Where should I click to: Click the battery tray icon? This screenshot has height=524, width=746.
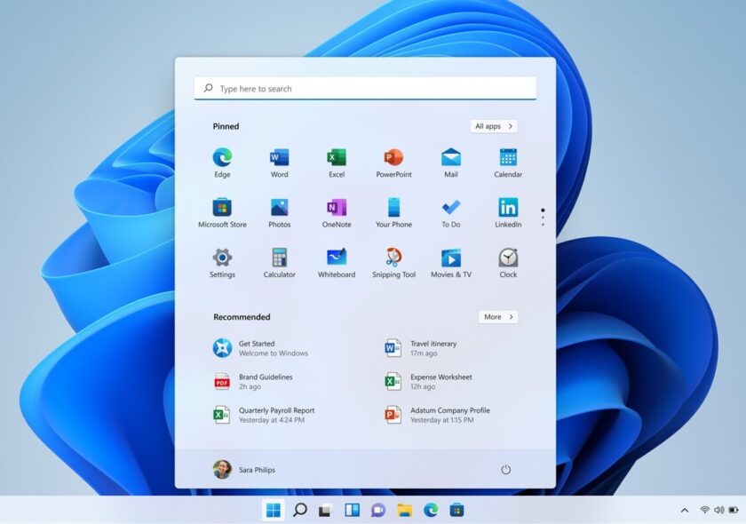(734, 510)
